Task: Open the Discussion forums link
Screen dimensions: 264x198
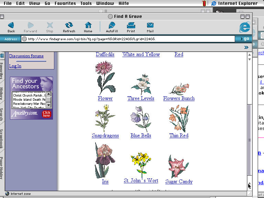Action: 26,56
